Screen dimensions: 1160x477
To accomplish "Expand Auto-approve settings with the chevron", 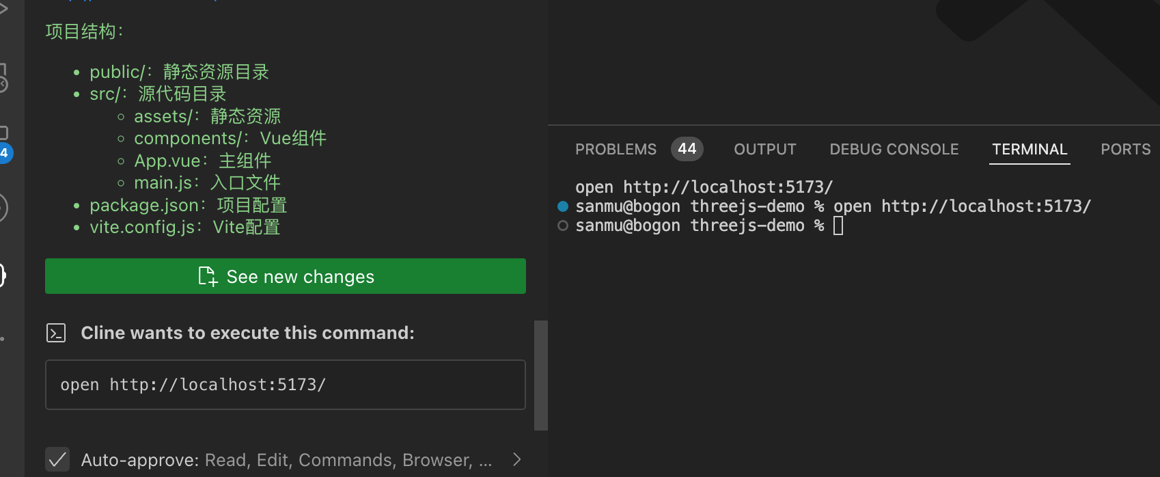I will [517, 460].
